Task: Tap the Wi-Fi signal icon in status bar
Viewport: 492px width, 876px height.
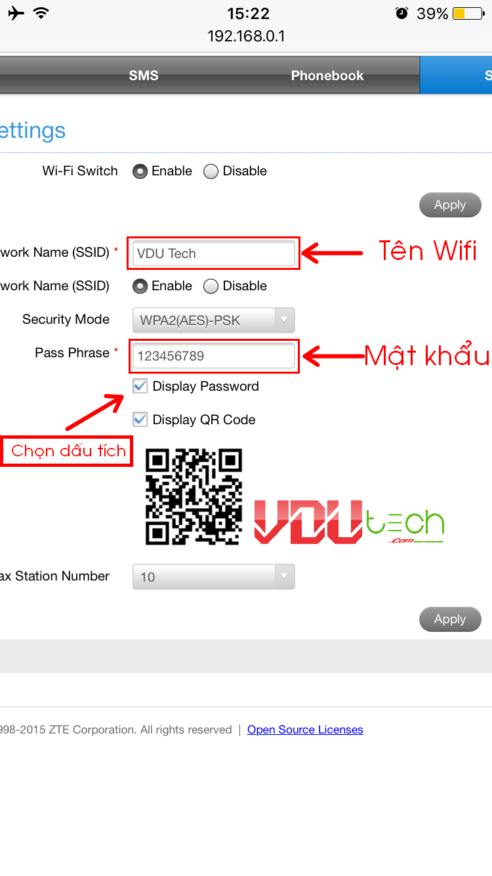Action: coord(41,13)
